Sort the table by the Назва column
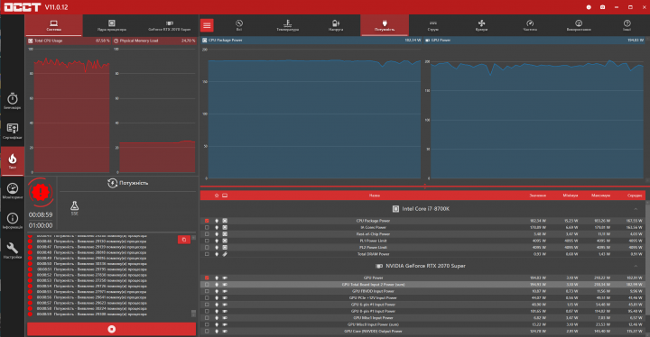This screenshot has height=337, width=650. coord(375,196)
